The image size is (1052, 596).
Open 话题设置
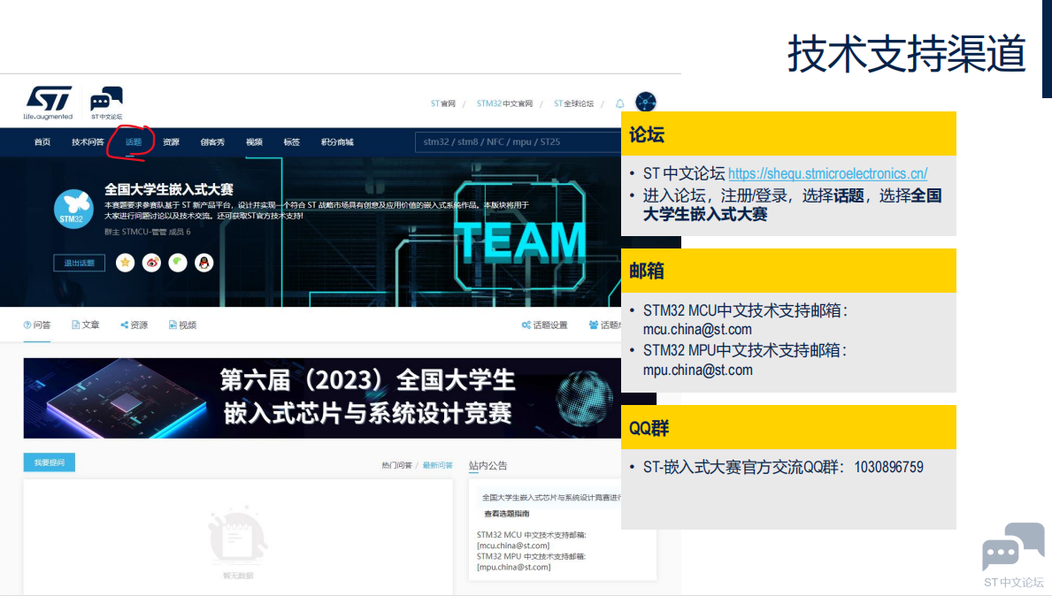click(545, 325)
